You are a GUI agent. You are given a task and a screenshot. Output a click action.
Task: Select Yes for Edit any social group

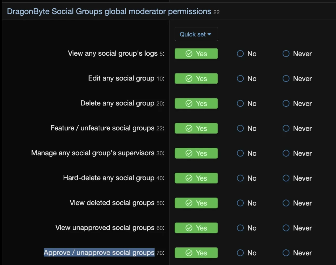pos(196,78)
